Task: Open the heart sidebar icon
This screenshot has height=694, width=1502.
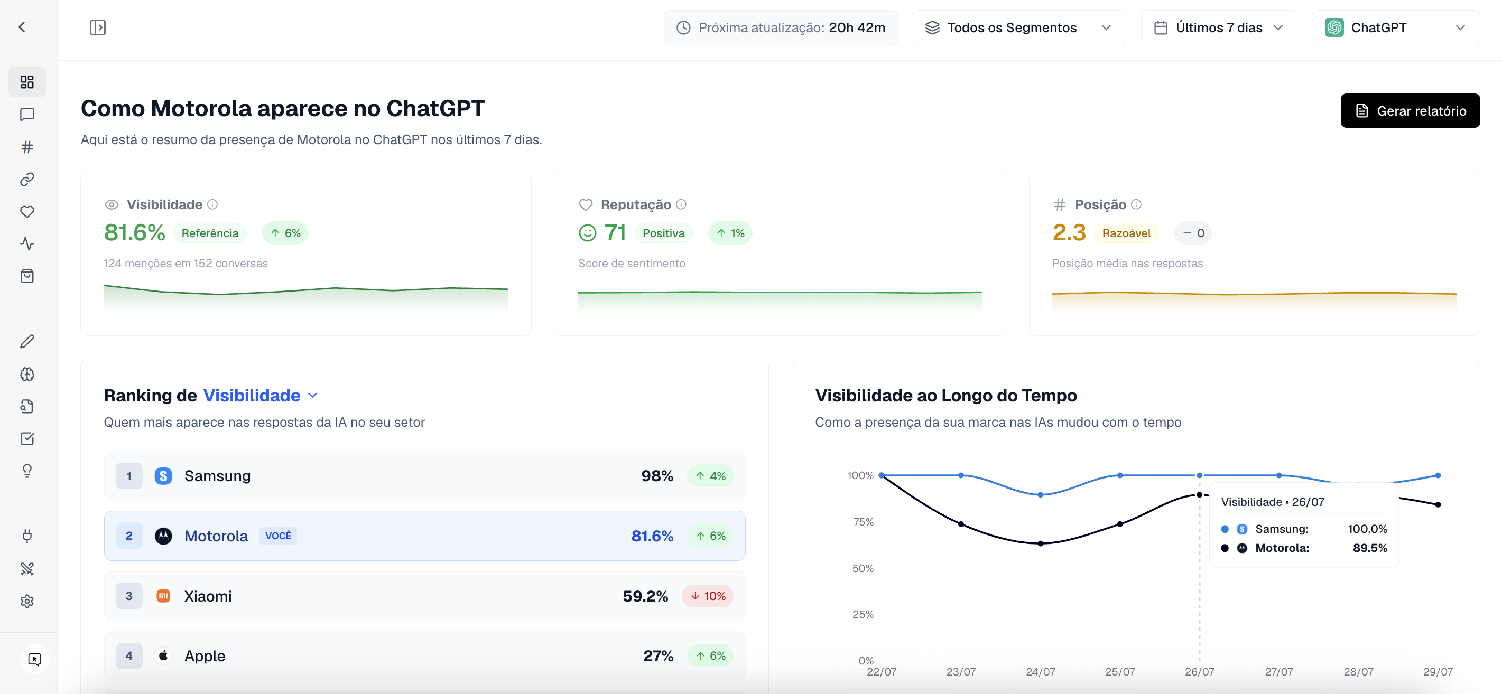Action: coord(27,211)
